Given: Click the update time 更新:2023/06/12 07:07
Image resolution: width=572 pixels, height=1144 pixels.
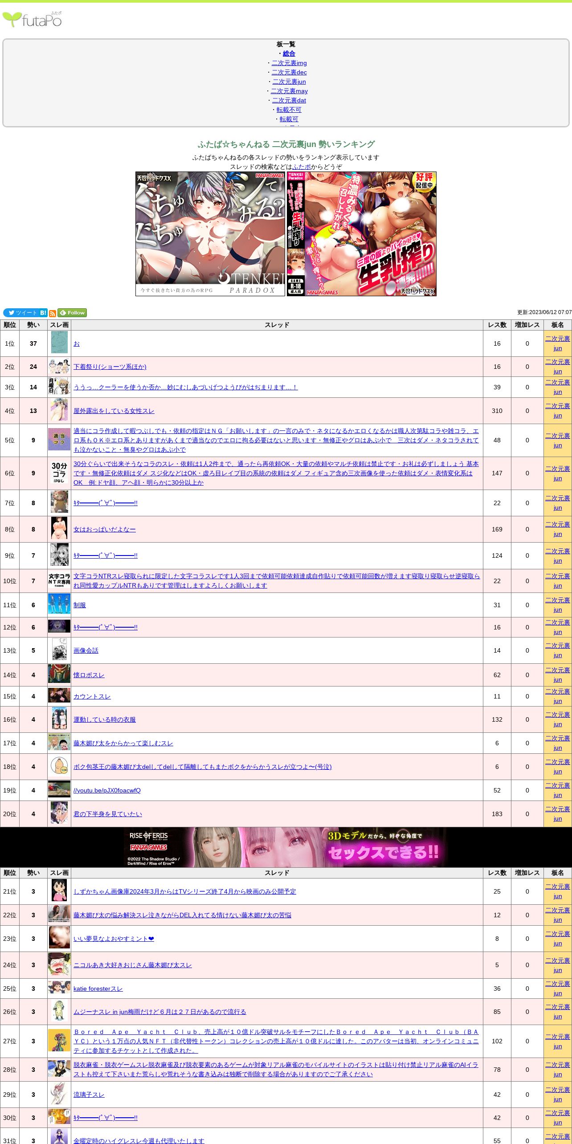Looking at the screenshot, I should pyautogui.click(x=544, y=312).
